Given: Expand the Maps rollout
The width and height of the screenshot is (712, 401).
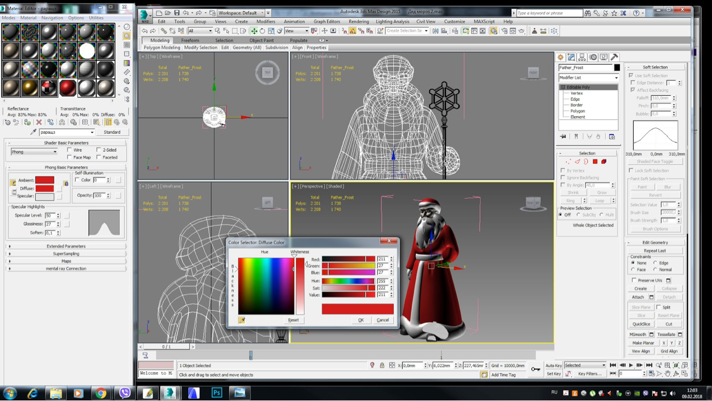Looking at the screenshot, I should pyautogui.click(x=66, y=261).
